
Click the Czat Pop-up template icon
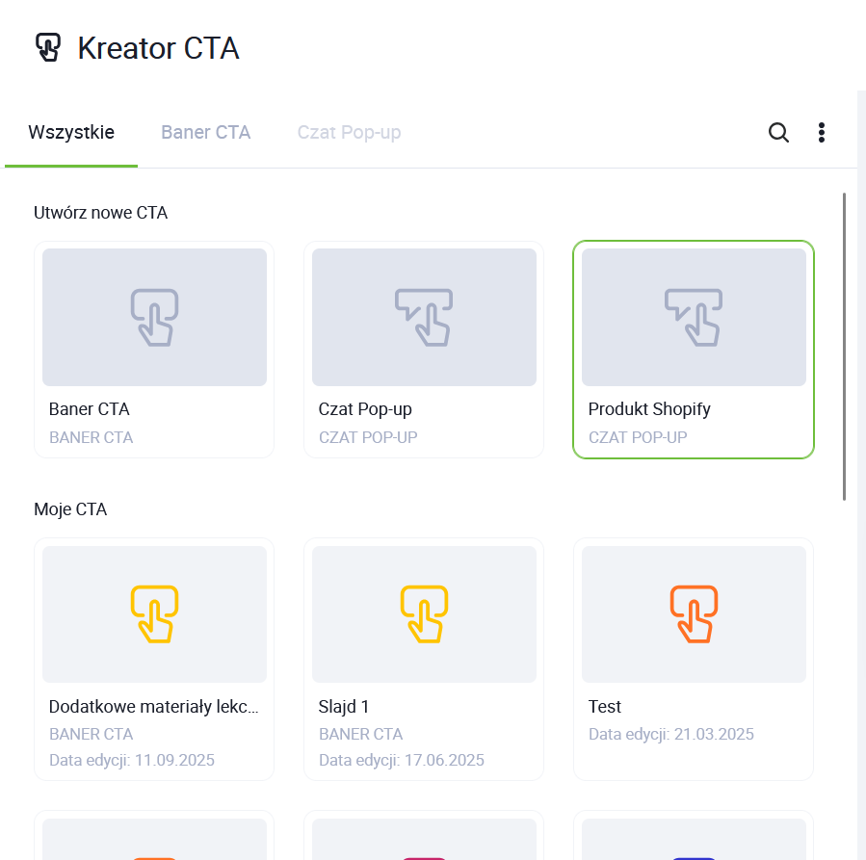[x=424, y=317]
